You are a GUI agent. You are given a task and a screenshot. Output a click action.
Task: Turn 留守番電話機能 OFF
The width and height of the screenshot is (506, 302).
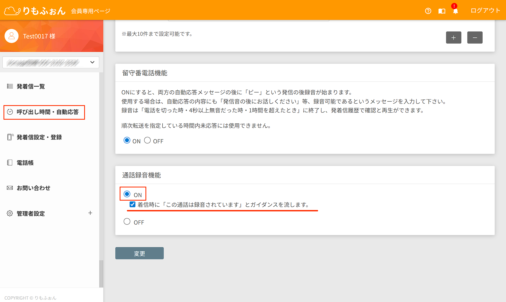pyautogui.click(x=147, y=140)
